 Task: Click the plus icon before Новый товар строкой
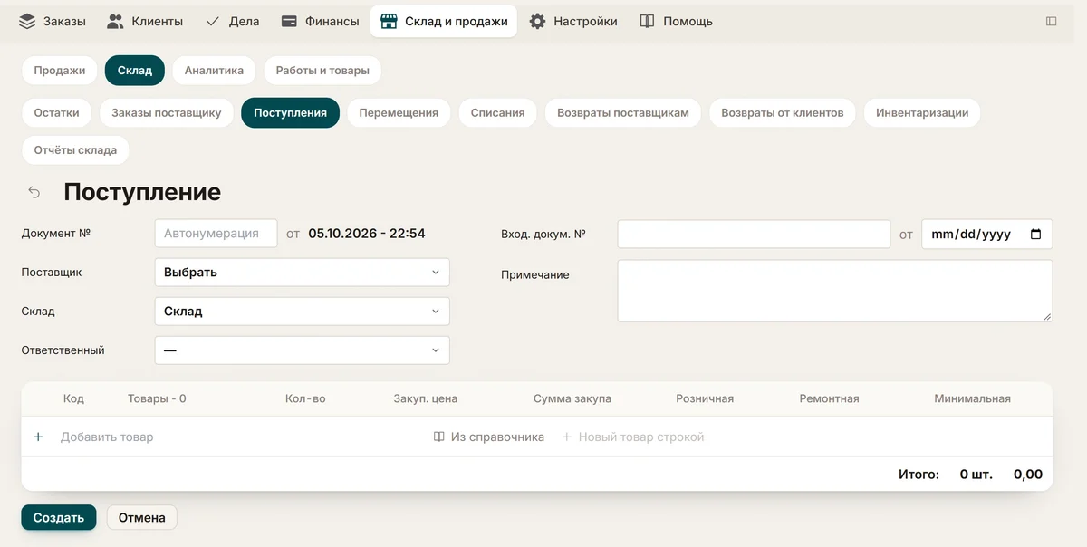coord(567,437)
